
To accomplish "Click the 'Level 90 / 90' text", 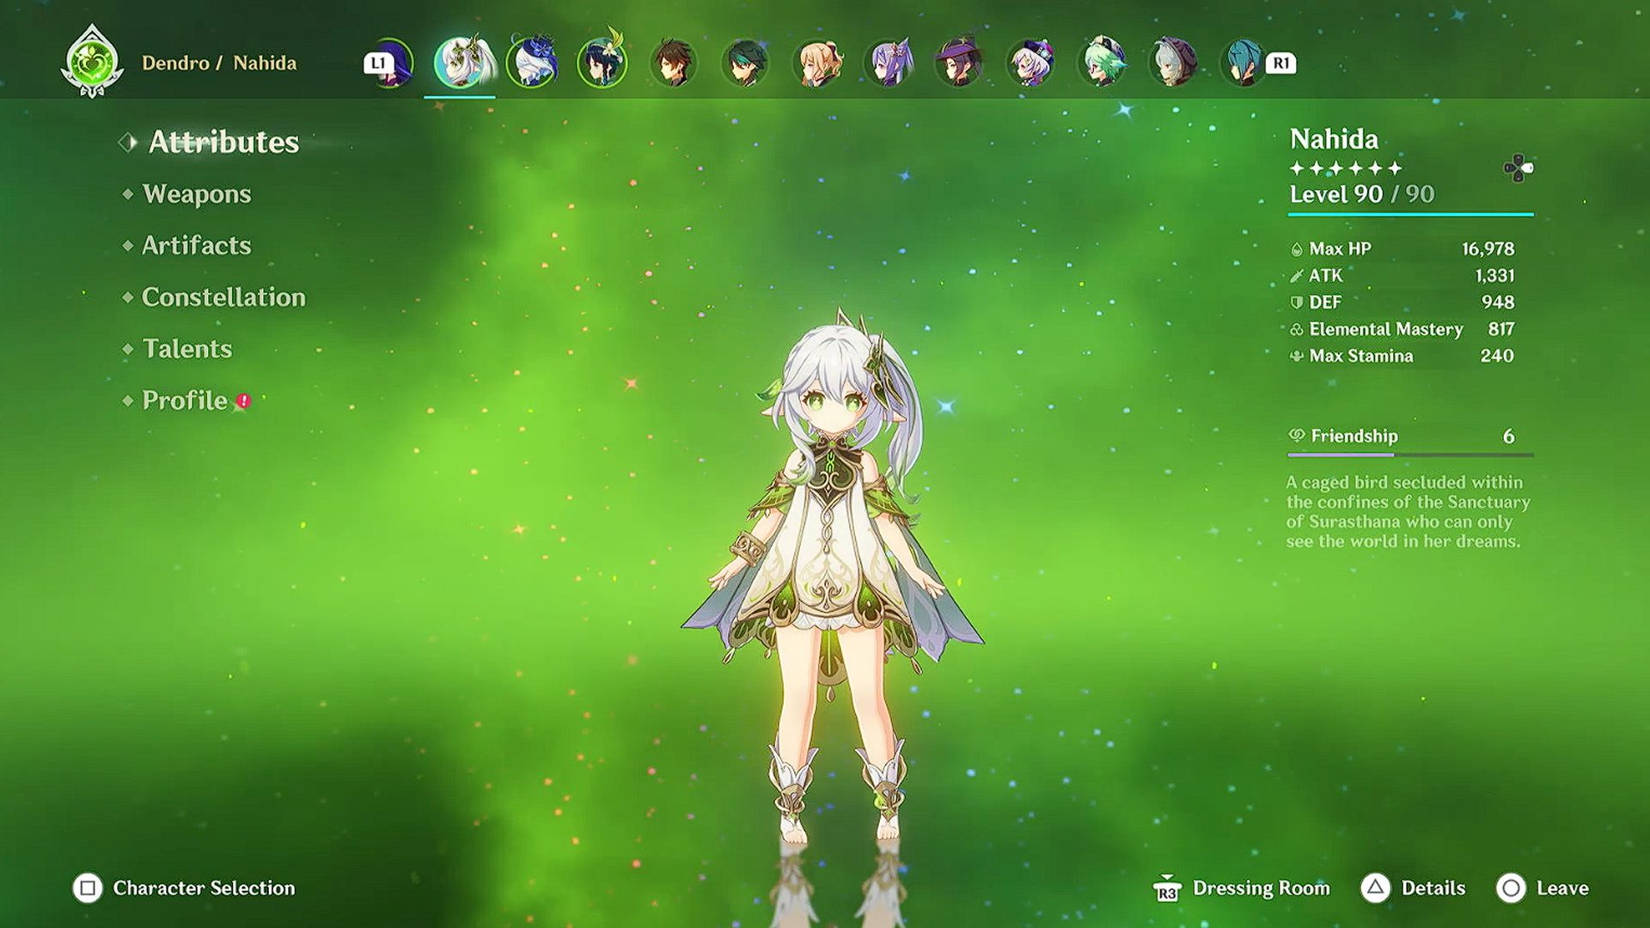I will click(x=1362, y=194).
